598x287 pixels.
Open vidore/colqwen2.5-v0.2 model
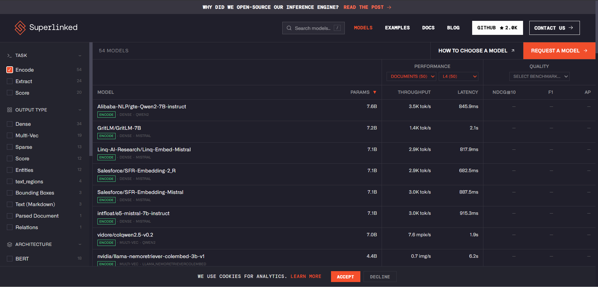click(125, 235)
